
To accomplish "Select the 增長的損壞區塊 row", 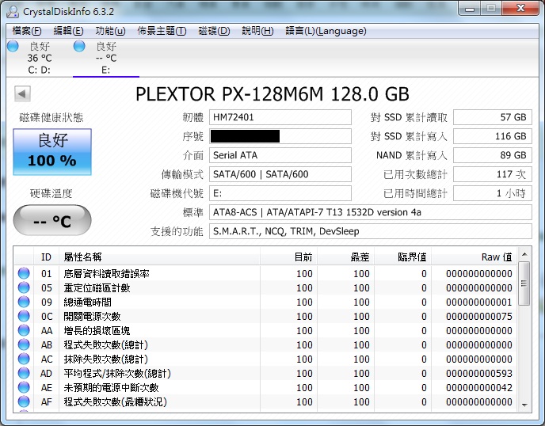I will pos(265,330).
